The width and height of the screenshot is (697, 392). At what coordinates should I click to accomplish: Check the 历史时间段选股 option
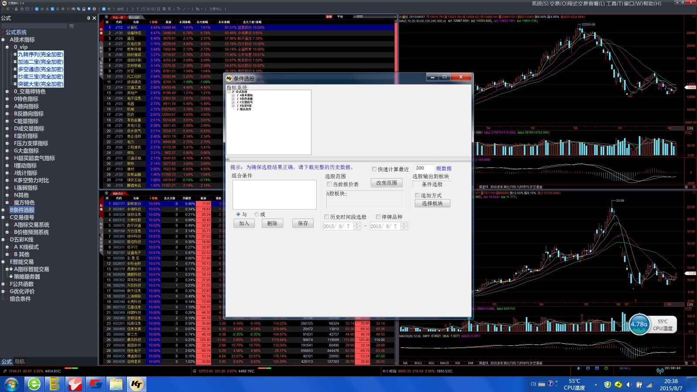(327, 217)
